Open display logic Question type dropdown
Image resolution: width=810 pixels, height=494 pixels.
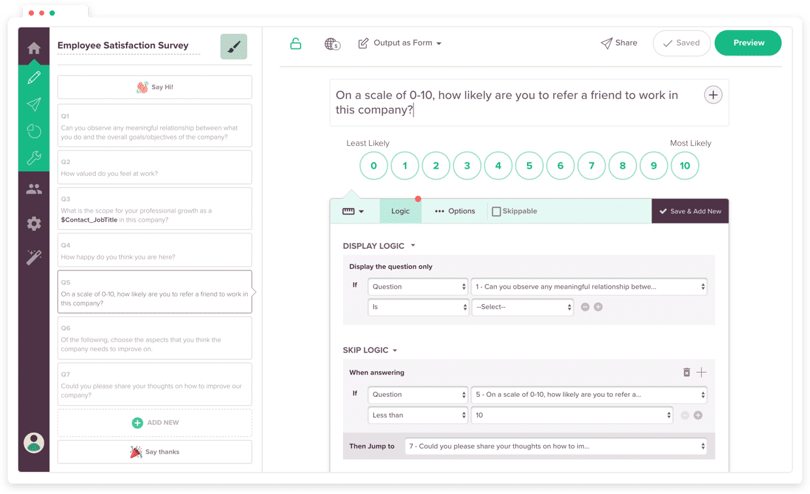coord(418,287)
